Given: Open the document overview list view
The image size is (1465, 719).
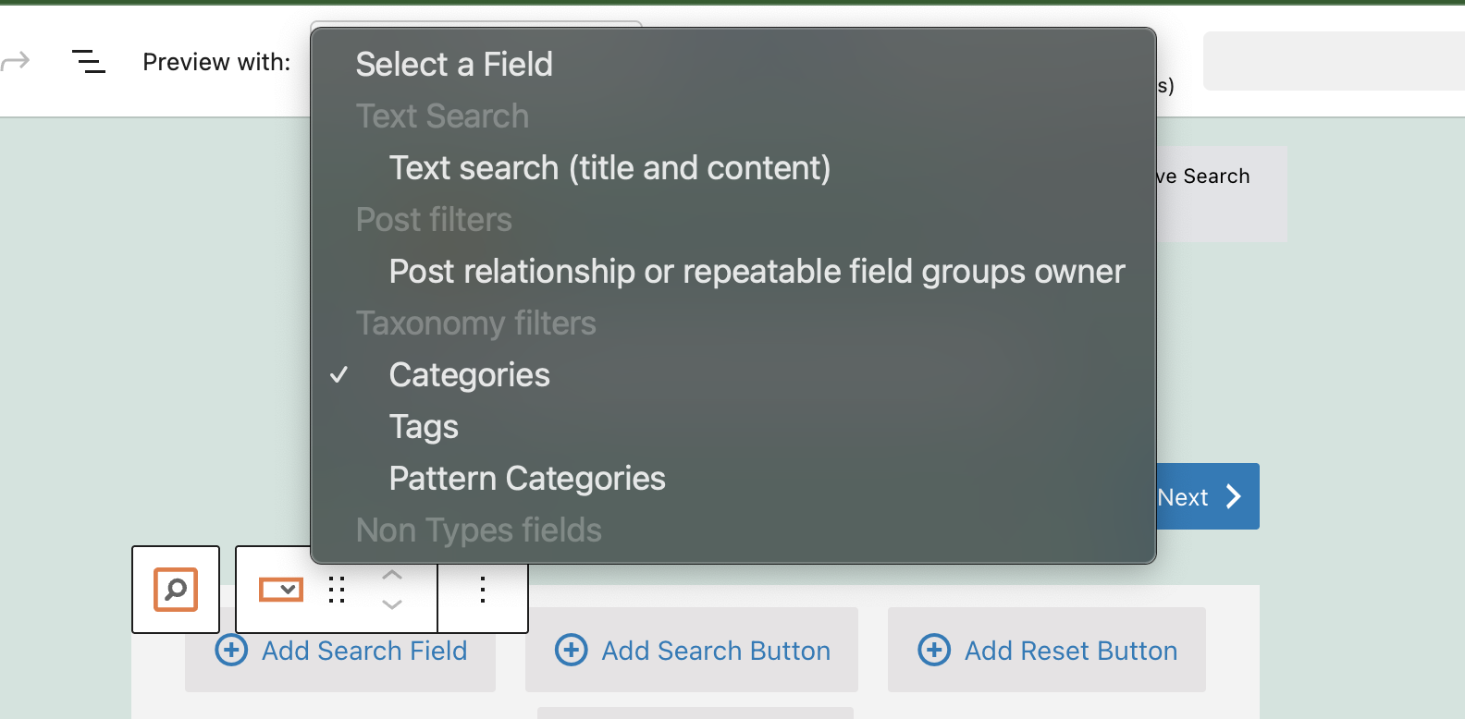Looking at the screenshot, I should point(88,62).
